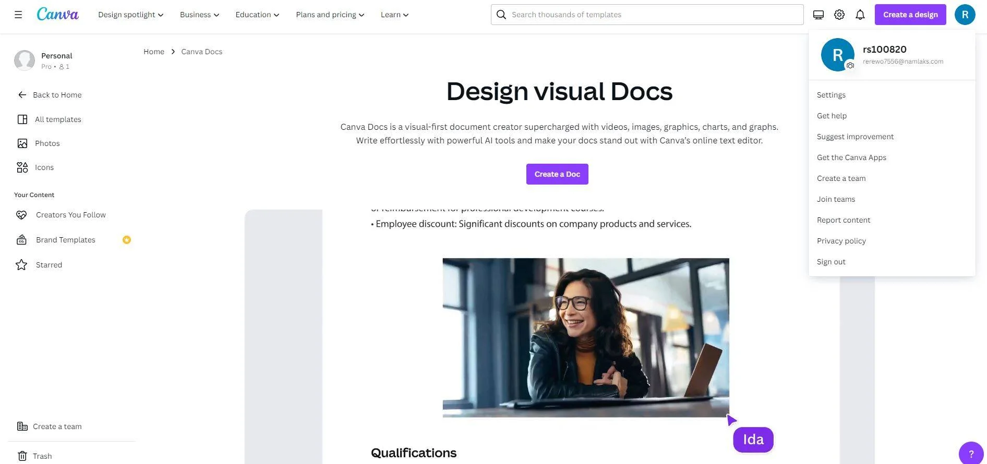The image size is (987, 464).
Task: Expand the Education menu
Action: 258,15
